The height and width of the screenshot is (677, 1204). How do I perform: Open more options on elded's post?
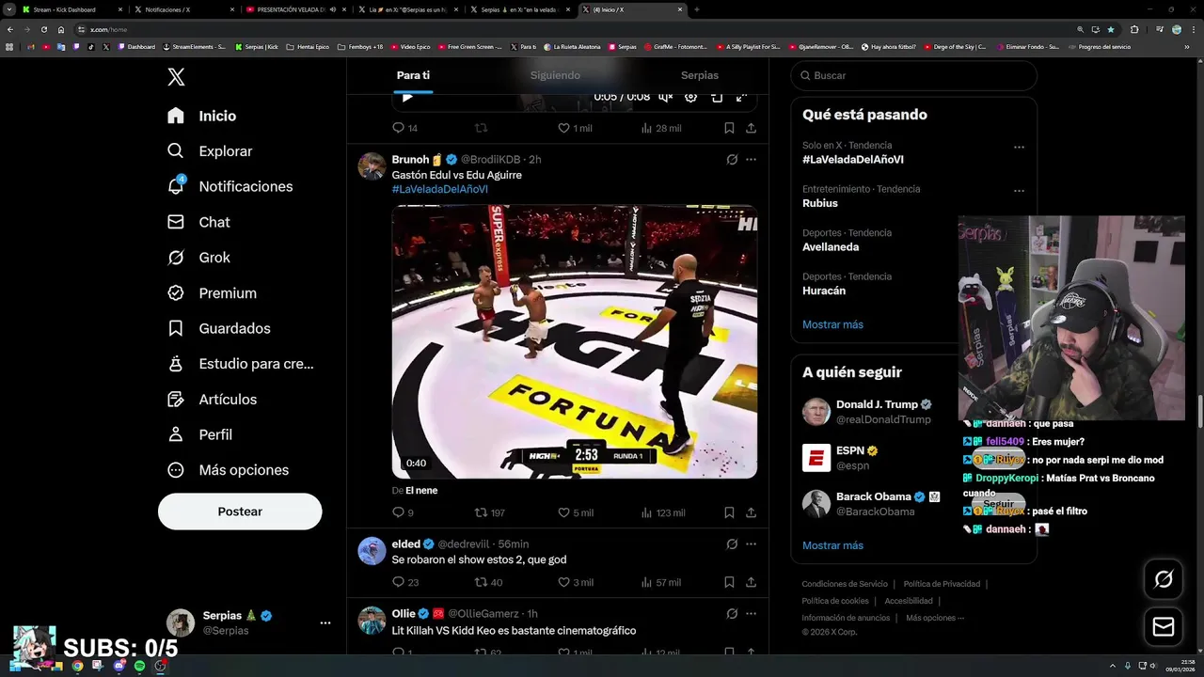pyautogui.click(x=751, y=544)
